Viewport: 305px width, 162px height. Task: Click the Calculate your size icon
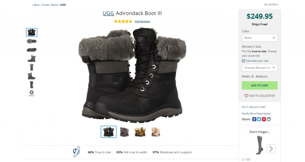tap(243, 61)
